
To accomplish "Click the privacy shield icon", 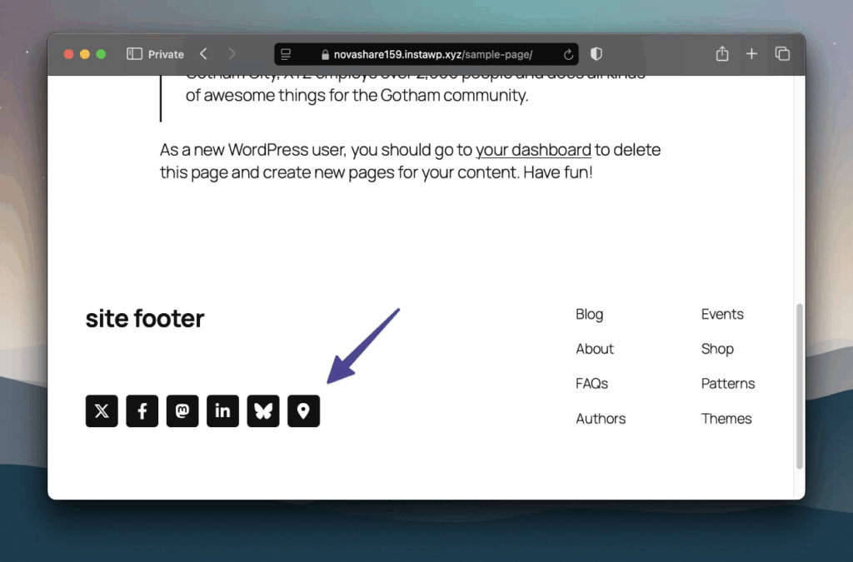I will click(x=596, y=54).
